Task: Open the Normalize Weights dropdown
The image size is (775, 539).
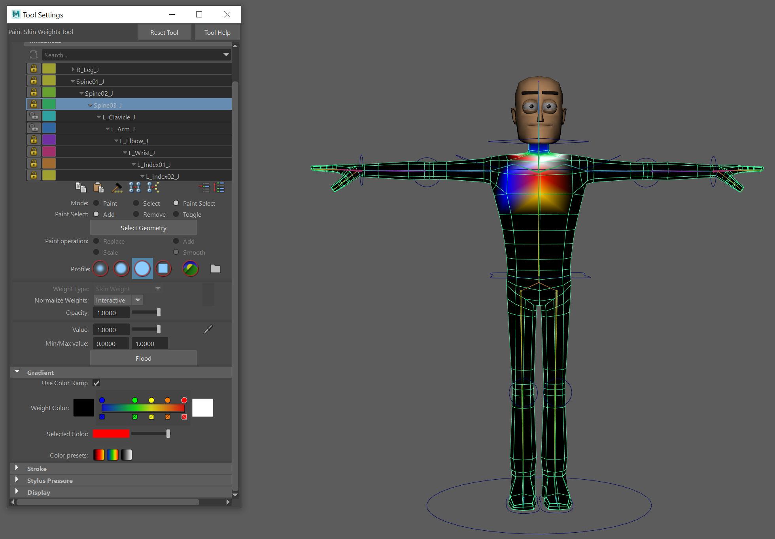Action: click(x=138, y=300)
